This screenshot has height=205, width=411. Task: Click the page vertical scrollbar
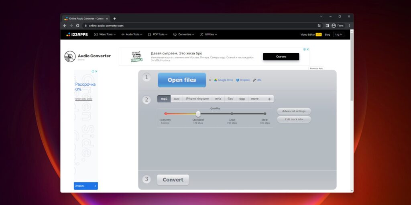click(x=352, y=67)
